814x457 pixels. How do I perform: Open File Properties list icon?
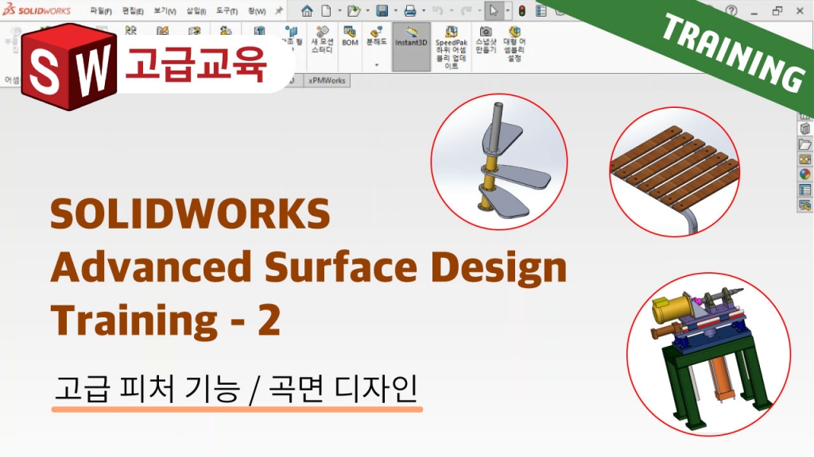541,10
